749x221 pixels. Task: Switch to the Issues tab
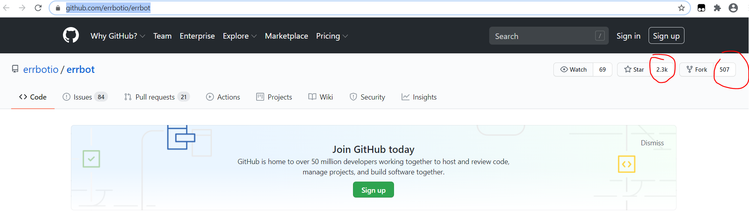tap(83, 97)
